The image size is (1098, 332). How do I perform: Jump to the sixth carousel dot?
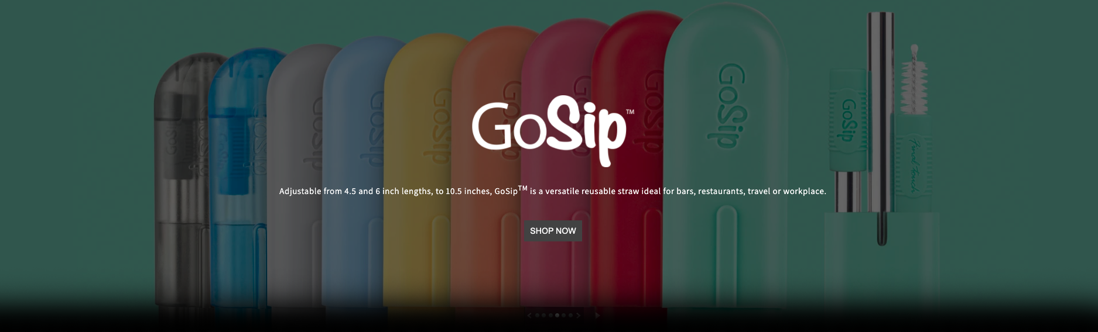[570, 316]
